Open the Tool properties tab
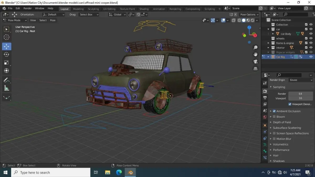 coord(265,83)
